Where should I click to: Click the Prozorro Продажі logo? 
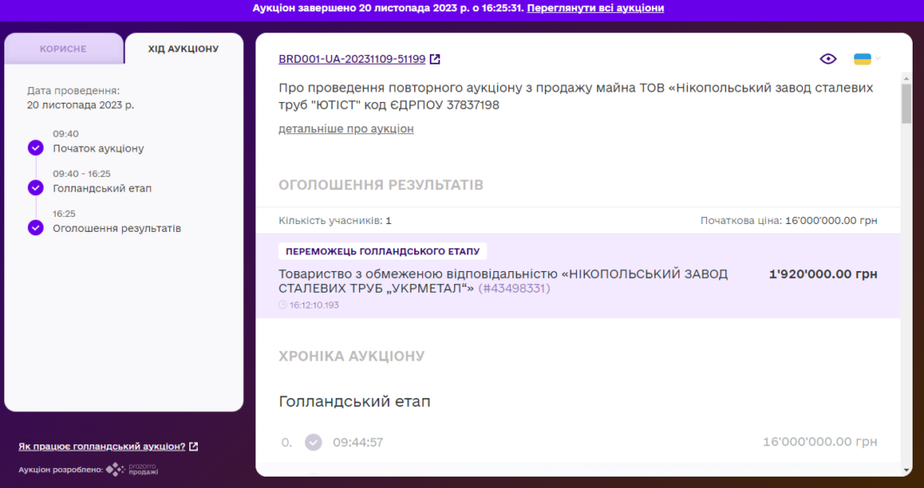(132, 469)
